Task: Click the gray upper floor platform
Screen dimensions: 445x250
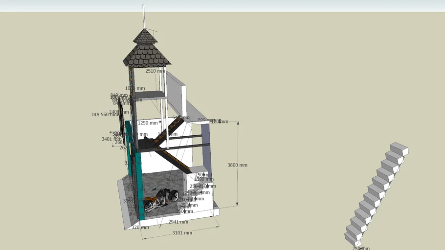Action: [149, 95]
